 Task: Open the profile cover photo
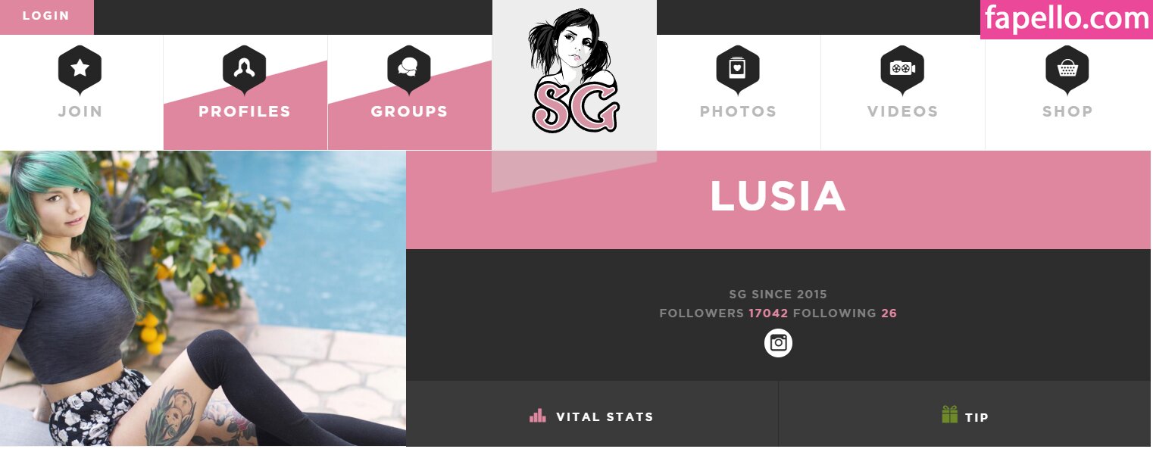pos(202,298)
